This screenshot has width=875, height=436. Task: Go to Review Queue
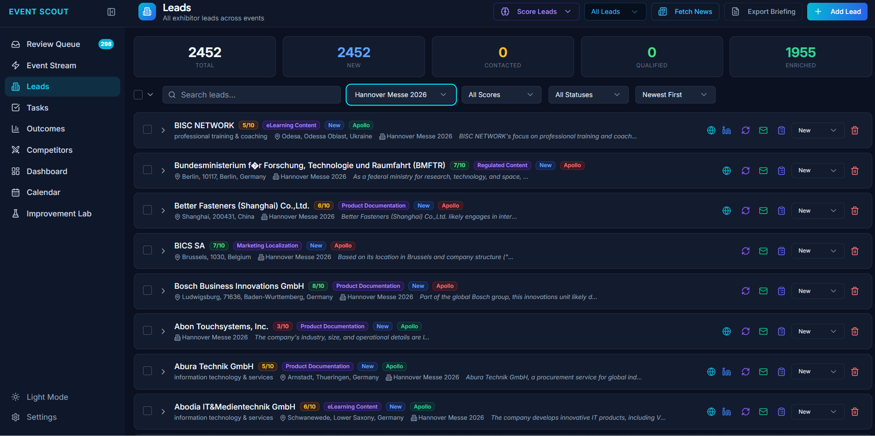click(x=62, y=44)
